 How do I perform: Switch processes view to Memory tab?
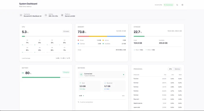coord(177,69)
